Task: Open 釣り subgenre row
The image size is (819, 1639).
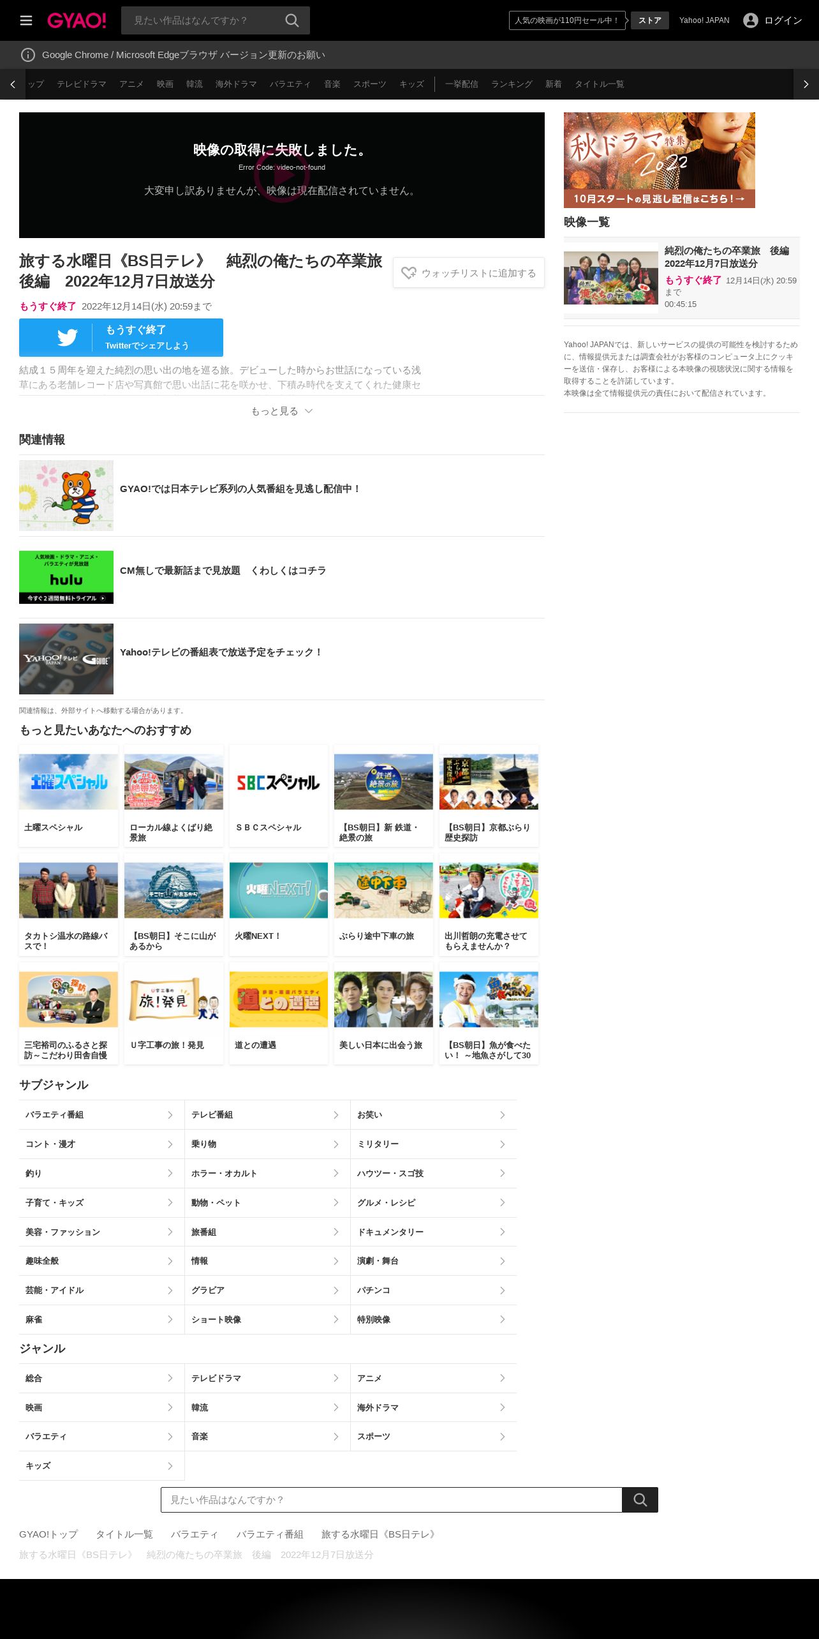Action: coord(101,1174)
